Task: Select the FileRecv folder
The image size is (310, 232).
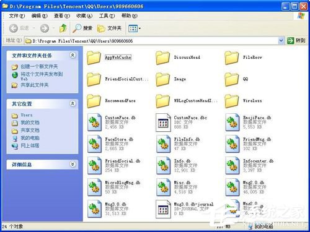Action: 231,58
